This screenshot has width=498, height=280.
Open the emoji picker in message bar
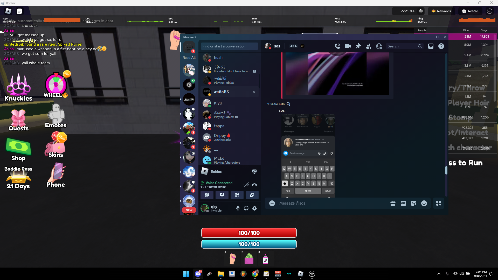click(x=424, y=203)
